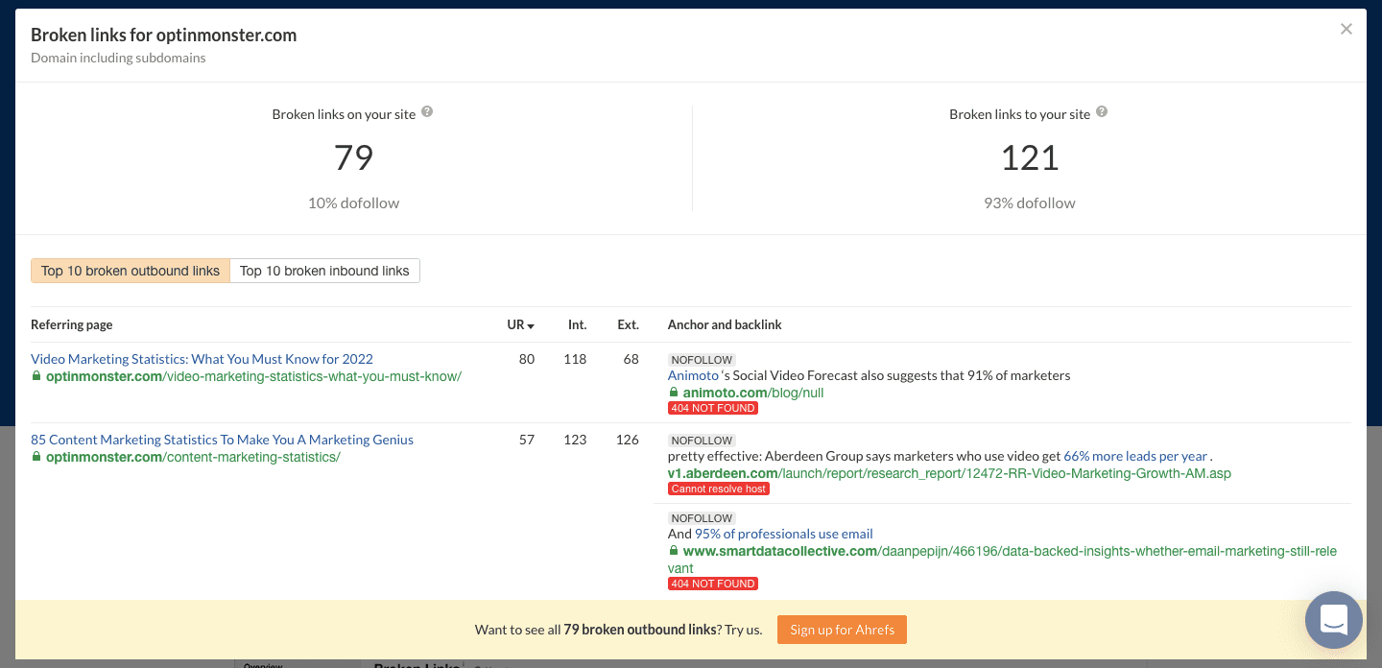Click lock icon before smartdatacollective.com link

point(674,551)
